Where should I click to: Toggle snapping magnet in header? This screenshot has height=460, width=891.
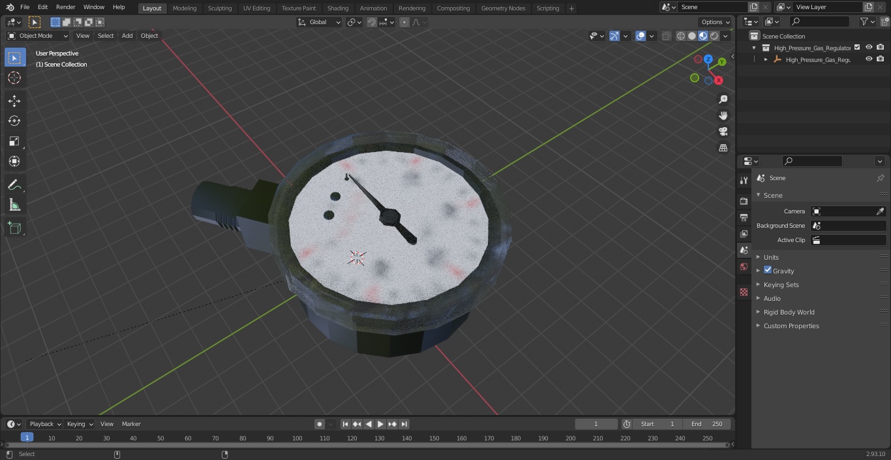coord(372,22)
